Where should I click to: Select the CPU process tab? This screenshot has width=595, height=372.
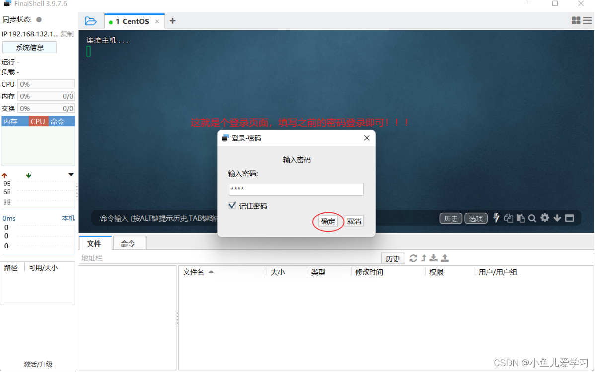38,121
